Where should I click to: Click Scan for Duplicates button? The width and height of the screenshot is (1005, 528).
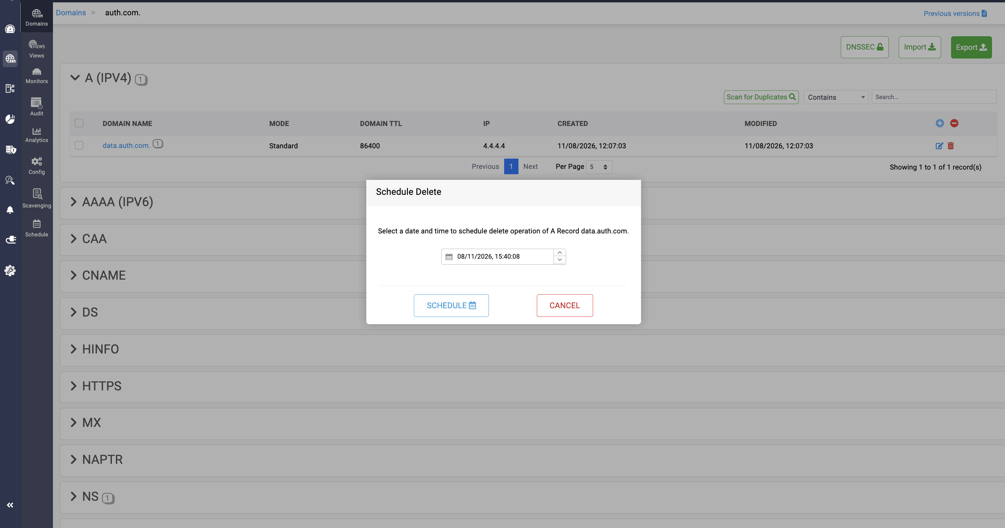tap(761, 97)
